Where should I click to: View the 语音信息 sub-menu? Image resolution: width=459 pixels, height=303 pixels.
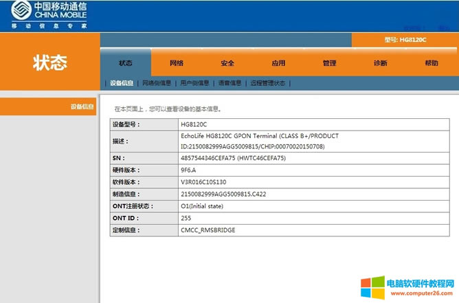tap(229, 83)
